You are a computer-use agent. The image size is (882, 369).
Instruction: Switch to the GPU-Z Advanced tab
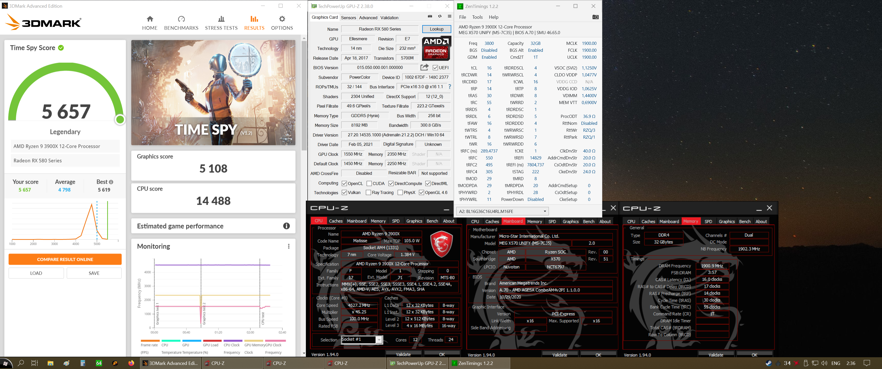point(368,18)
